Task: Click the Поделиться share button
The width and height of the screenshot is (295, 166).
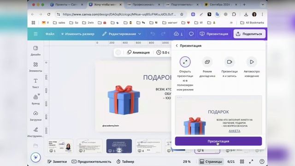Action: tap(249, 34)
